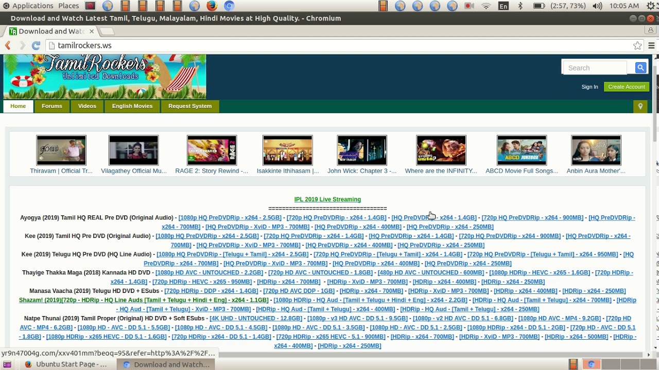Open the Wi-Fi network indicator

[486, 6]
